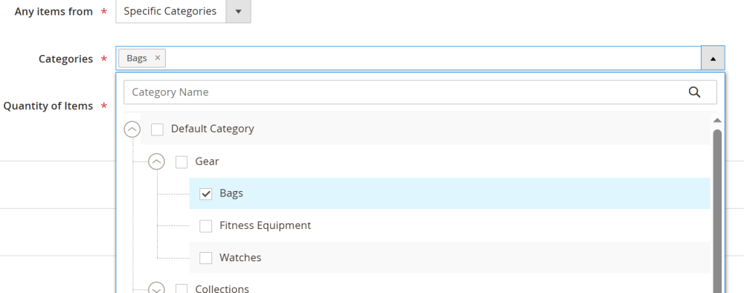Click the search magnifier icon
Viewport: 744px width, 293px height.
coord(694,92)
